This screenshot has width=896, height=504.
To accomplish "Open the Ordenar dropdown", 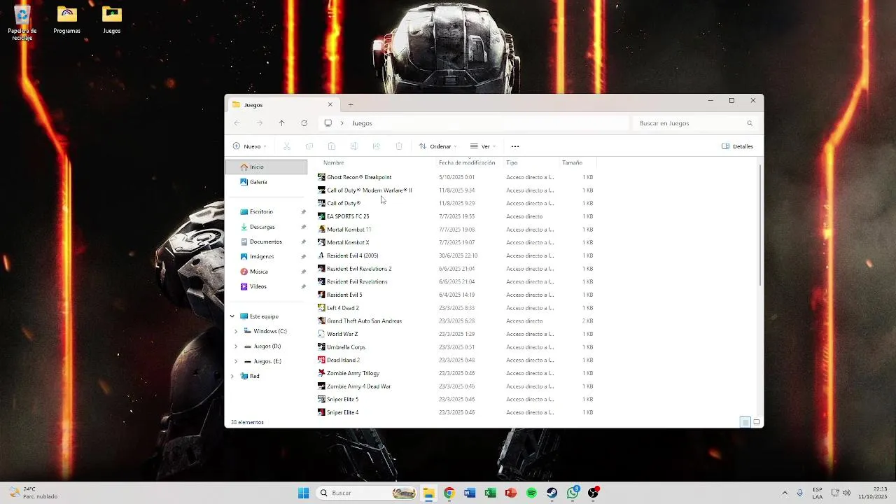I will point(437,146).
